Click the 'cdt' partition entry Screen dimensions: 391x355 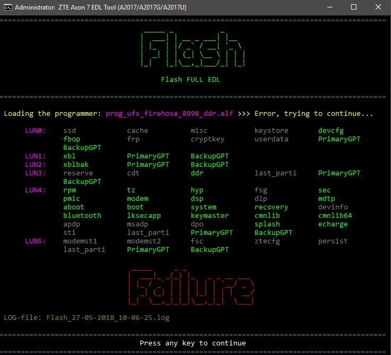[x=133, y=173]
